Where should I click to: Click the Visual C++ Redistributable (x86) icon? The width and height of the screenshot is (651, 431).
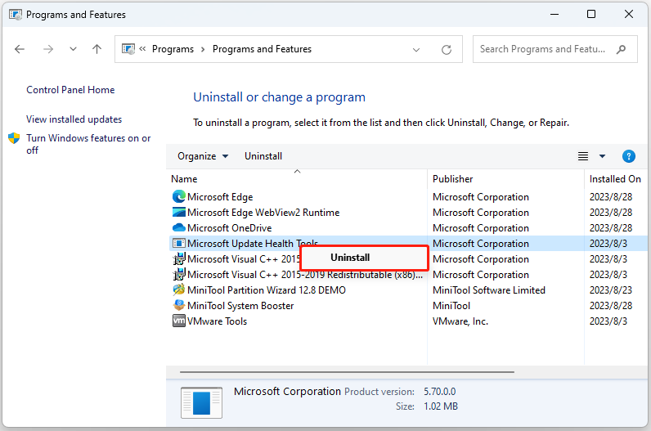click(x=179, y=274)
